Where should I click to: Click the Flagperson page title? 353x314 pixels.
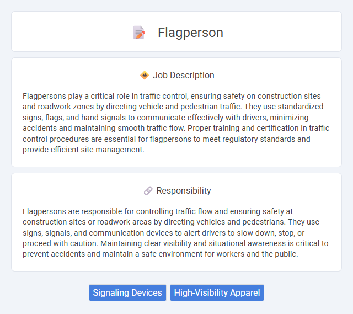pos(190,33)
